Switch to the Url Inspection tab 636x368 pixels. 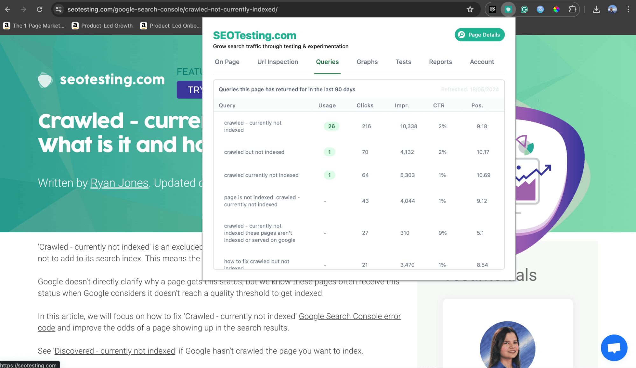pyautogui.click(x=277, y=62)
